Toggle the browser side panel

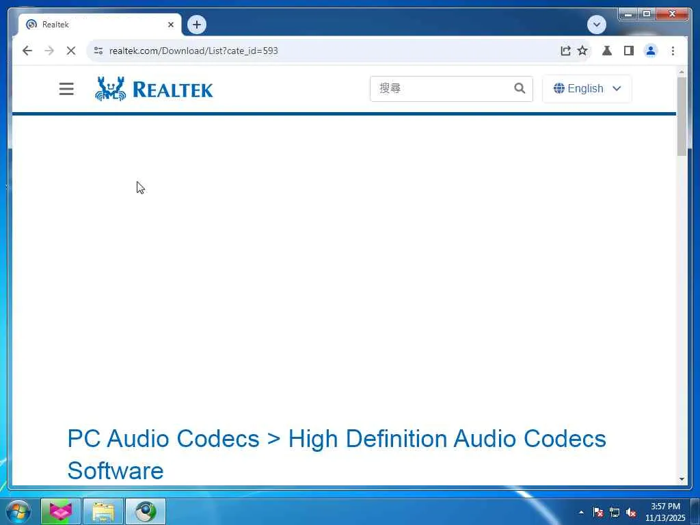click(629, 51)
